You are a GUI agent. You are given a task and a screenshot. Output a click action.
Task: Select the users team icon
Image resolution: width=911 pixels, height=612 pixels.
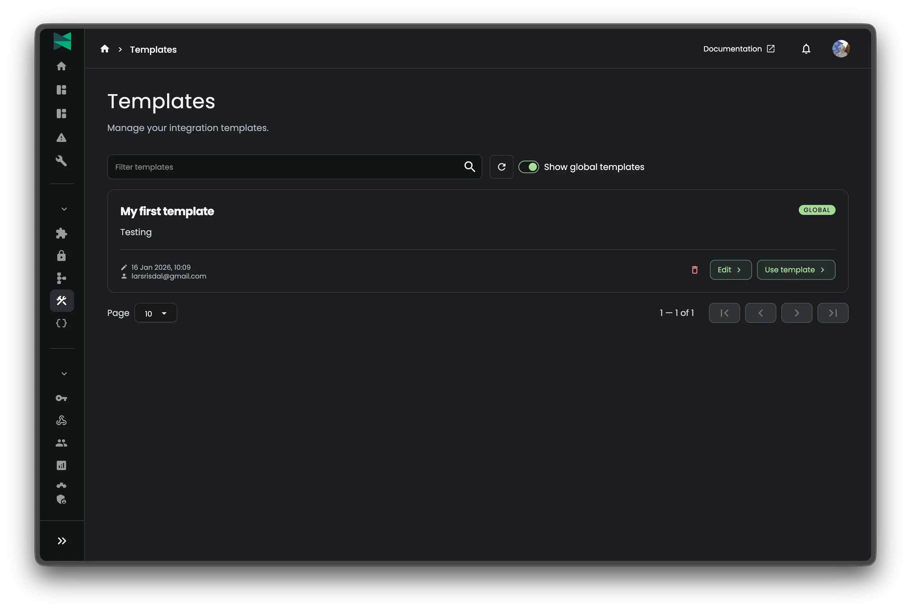[62, 443]
